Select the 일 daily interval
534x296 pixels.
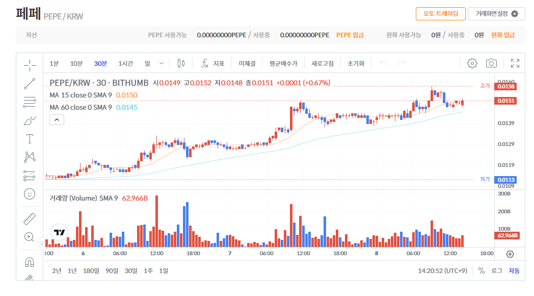point(147,63)
